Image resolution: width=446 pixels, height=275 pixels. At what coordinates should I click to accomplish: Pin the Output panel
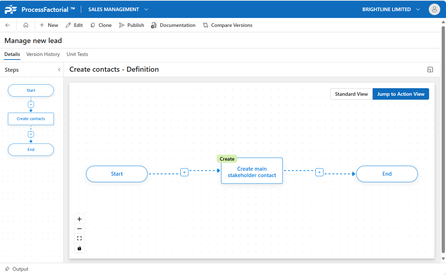click(x=7, y=269)
